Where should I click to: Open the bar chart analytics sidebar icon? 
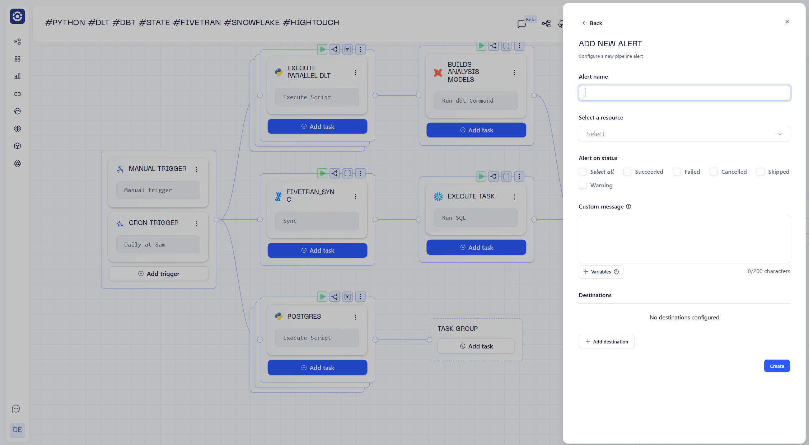[x=17, y=76]
